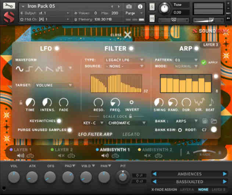The height and width of the screenshot is (195, 232).
Task: Select the Ambisynth 1 layer tab
Action: [x=115, y=150]
